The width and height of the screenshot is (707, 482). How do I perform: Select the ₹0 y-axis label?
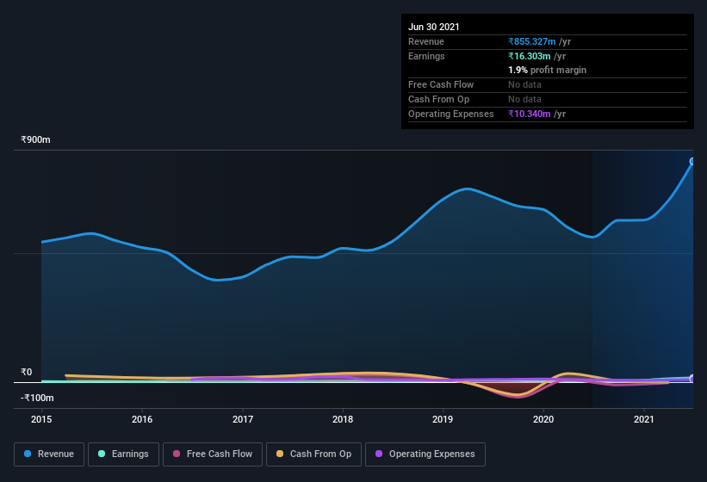(27, 372)
